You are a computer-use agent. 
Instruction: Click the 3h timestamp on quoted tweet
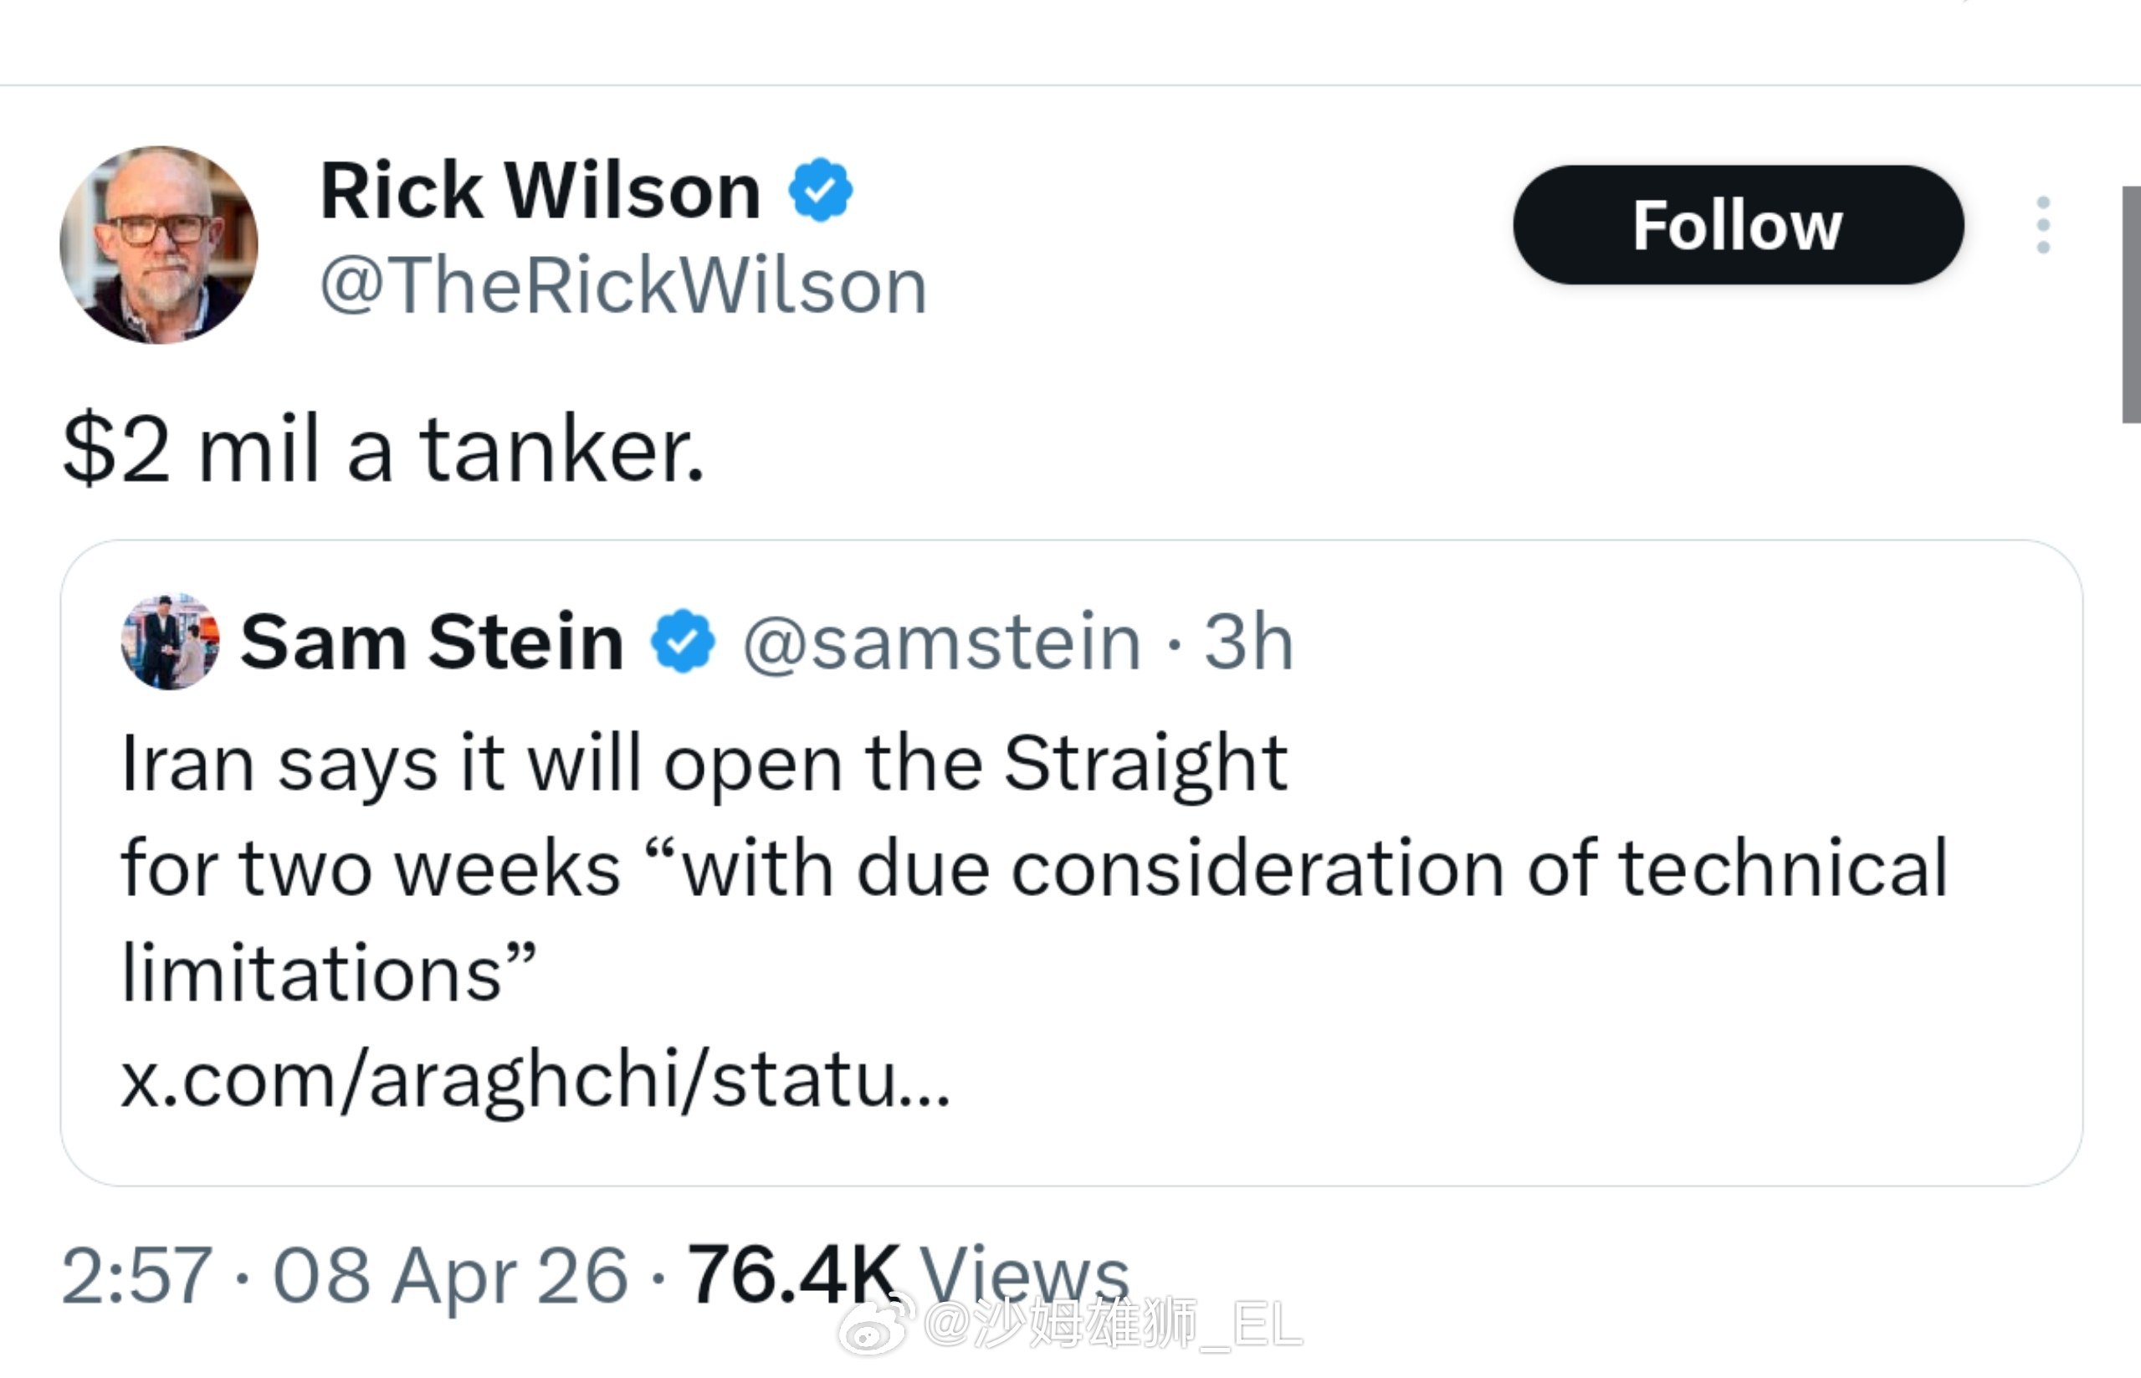[1249, 642]
